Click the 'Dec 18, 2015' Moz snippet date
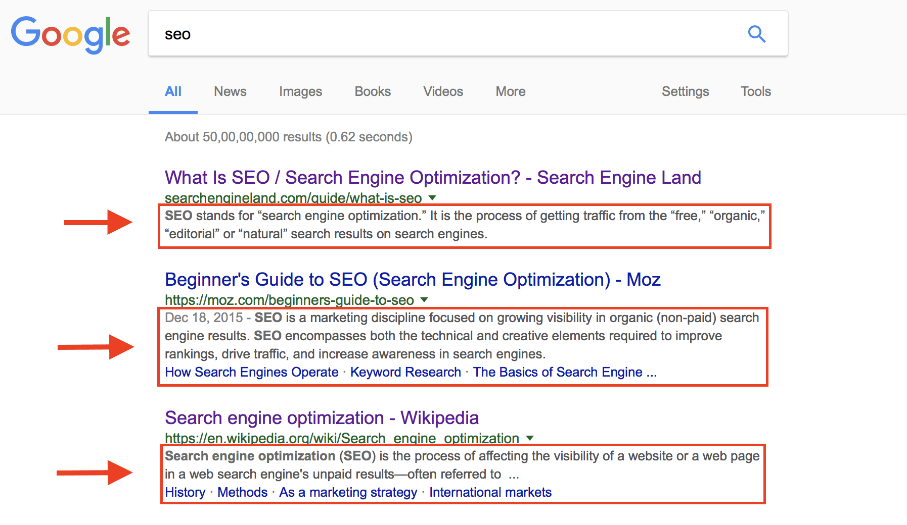907x525 pixels. (204, 318)
